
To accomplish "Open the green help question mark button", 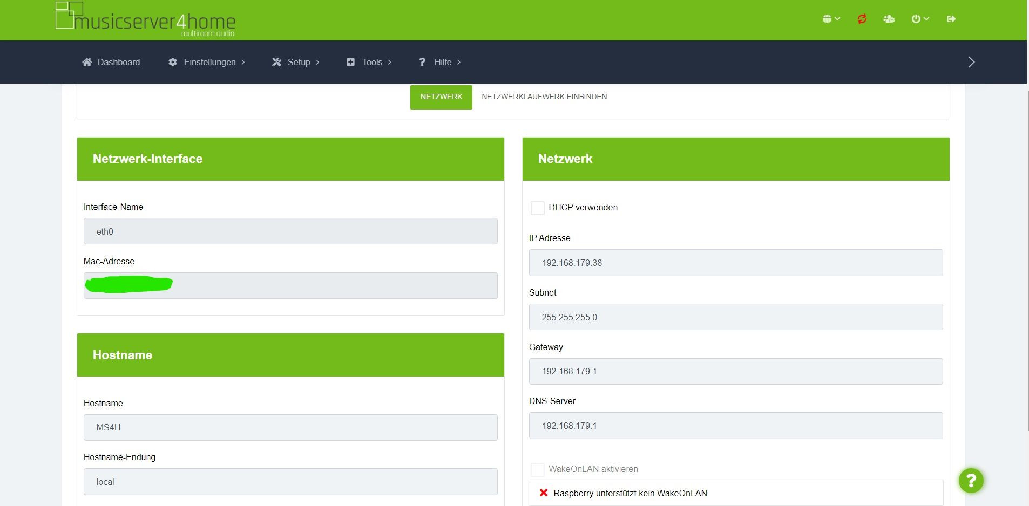I will [x=971, y=480].
